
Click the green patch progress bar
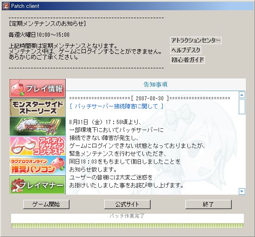tap(127, 225)
